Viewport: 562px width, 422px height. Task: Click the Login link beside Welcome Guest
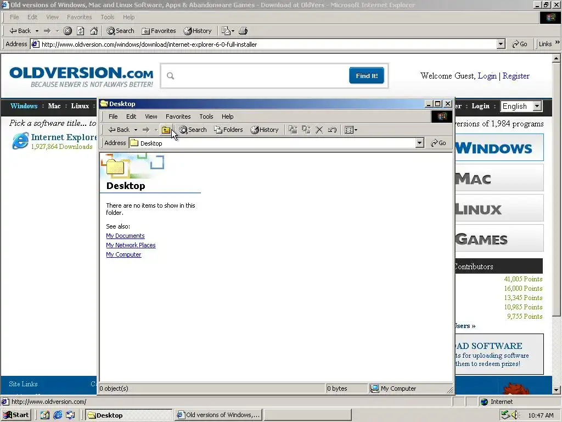487,76
